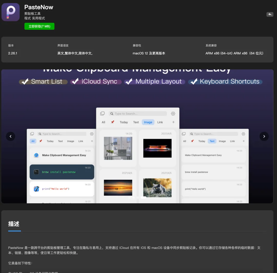277x273 pixels.
Task: Click the center panel's settings gear icon
Action: click(173, 114)
